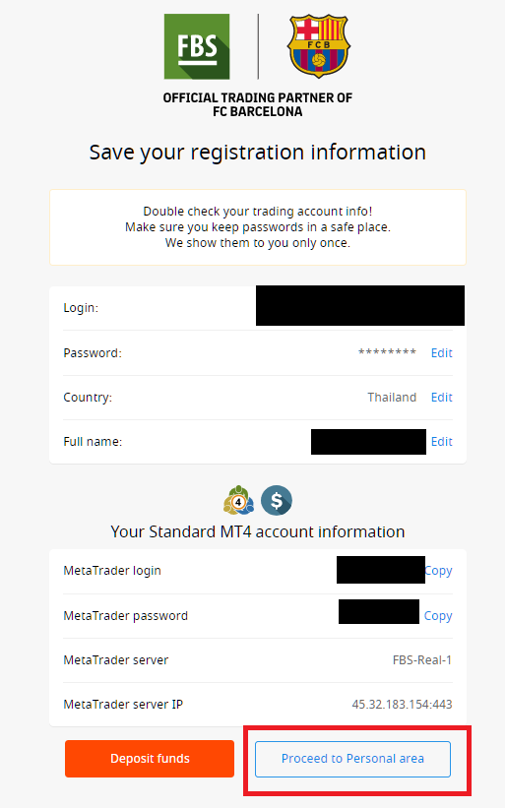This screenshot has width=506, height=808.
Task: Select the MetaTrader server IP address
Action: (x=402, y=705)
